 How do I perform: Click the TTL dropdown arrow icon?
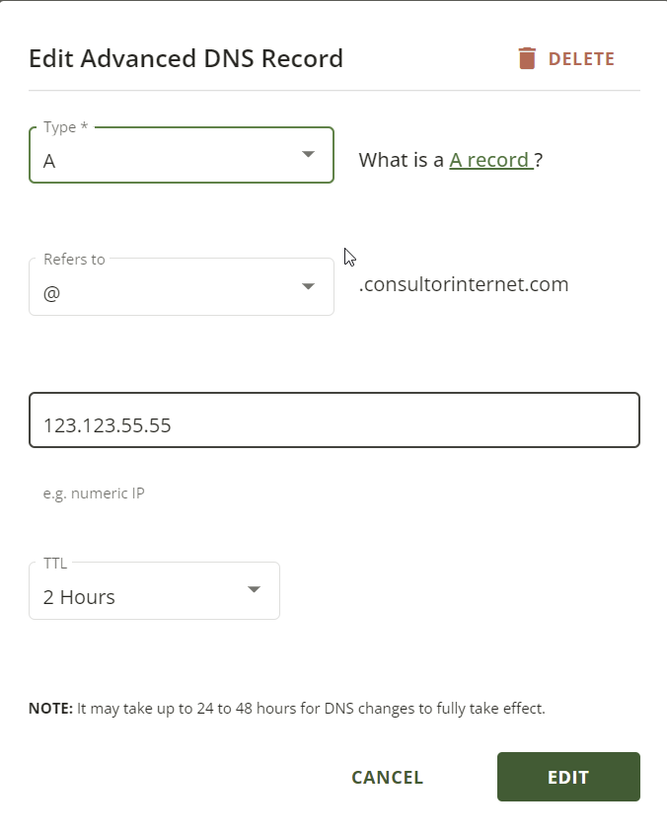click(254, 589)
